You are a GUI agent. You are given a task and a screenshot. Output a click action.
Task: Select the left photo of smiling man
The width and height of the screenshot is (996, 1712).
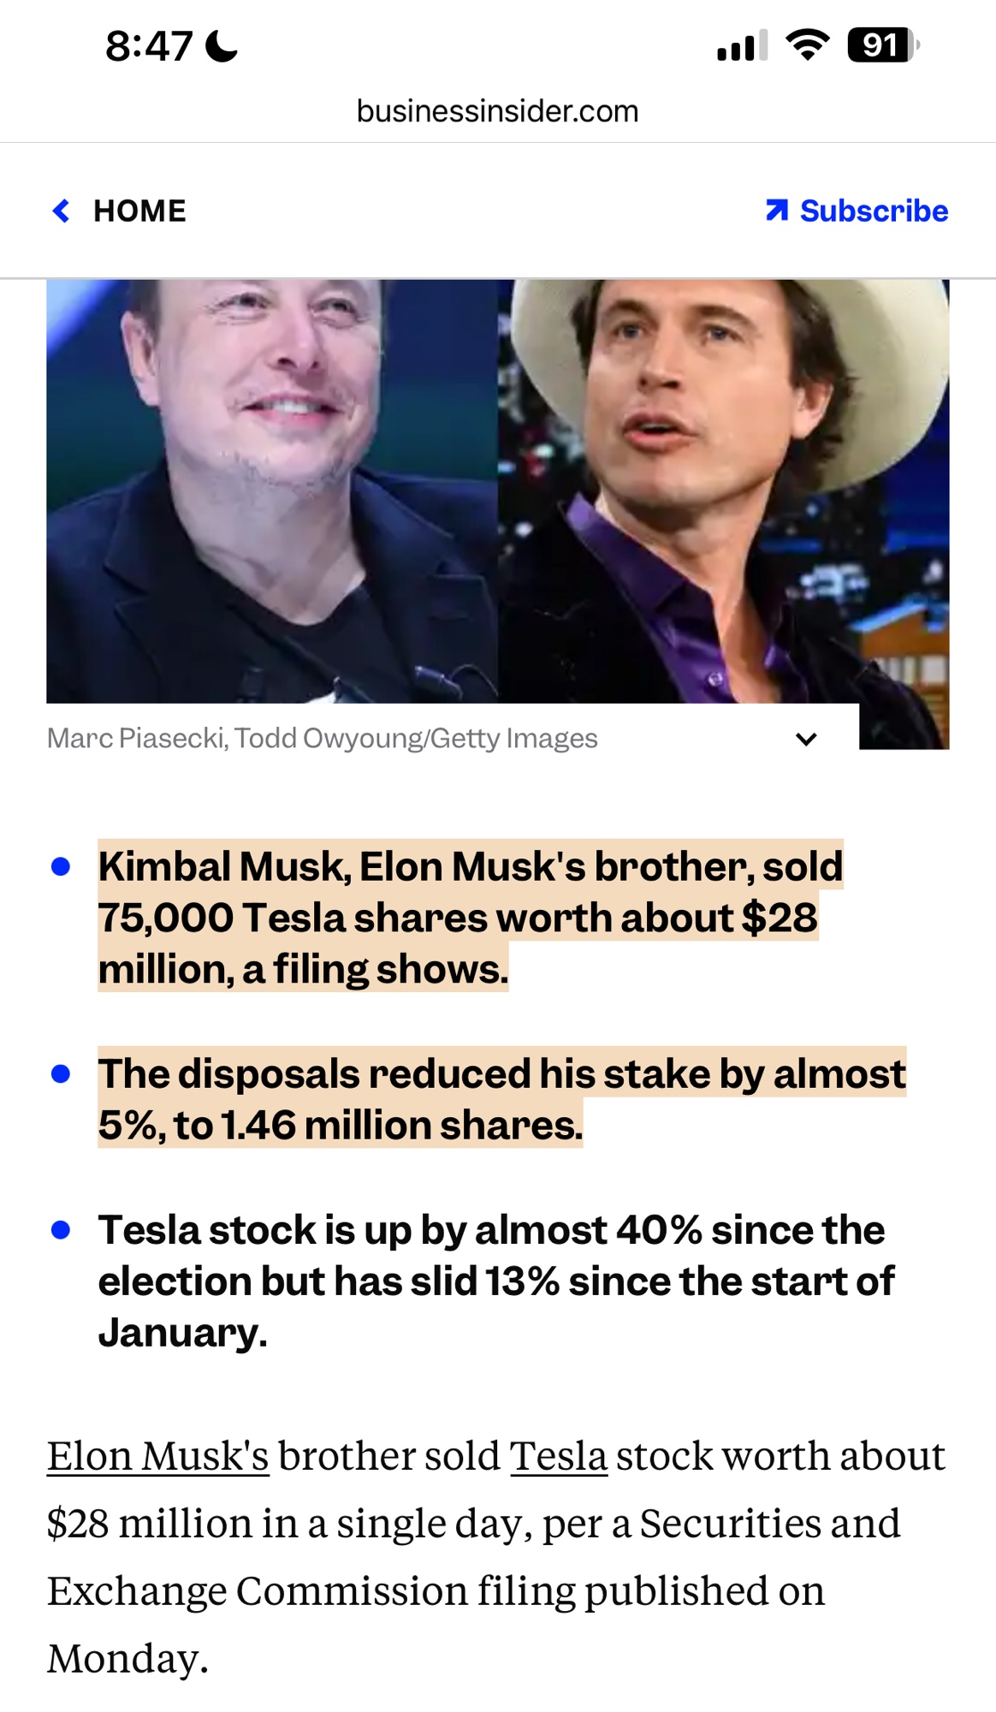click(272, 490)
